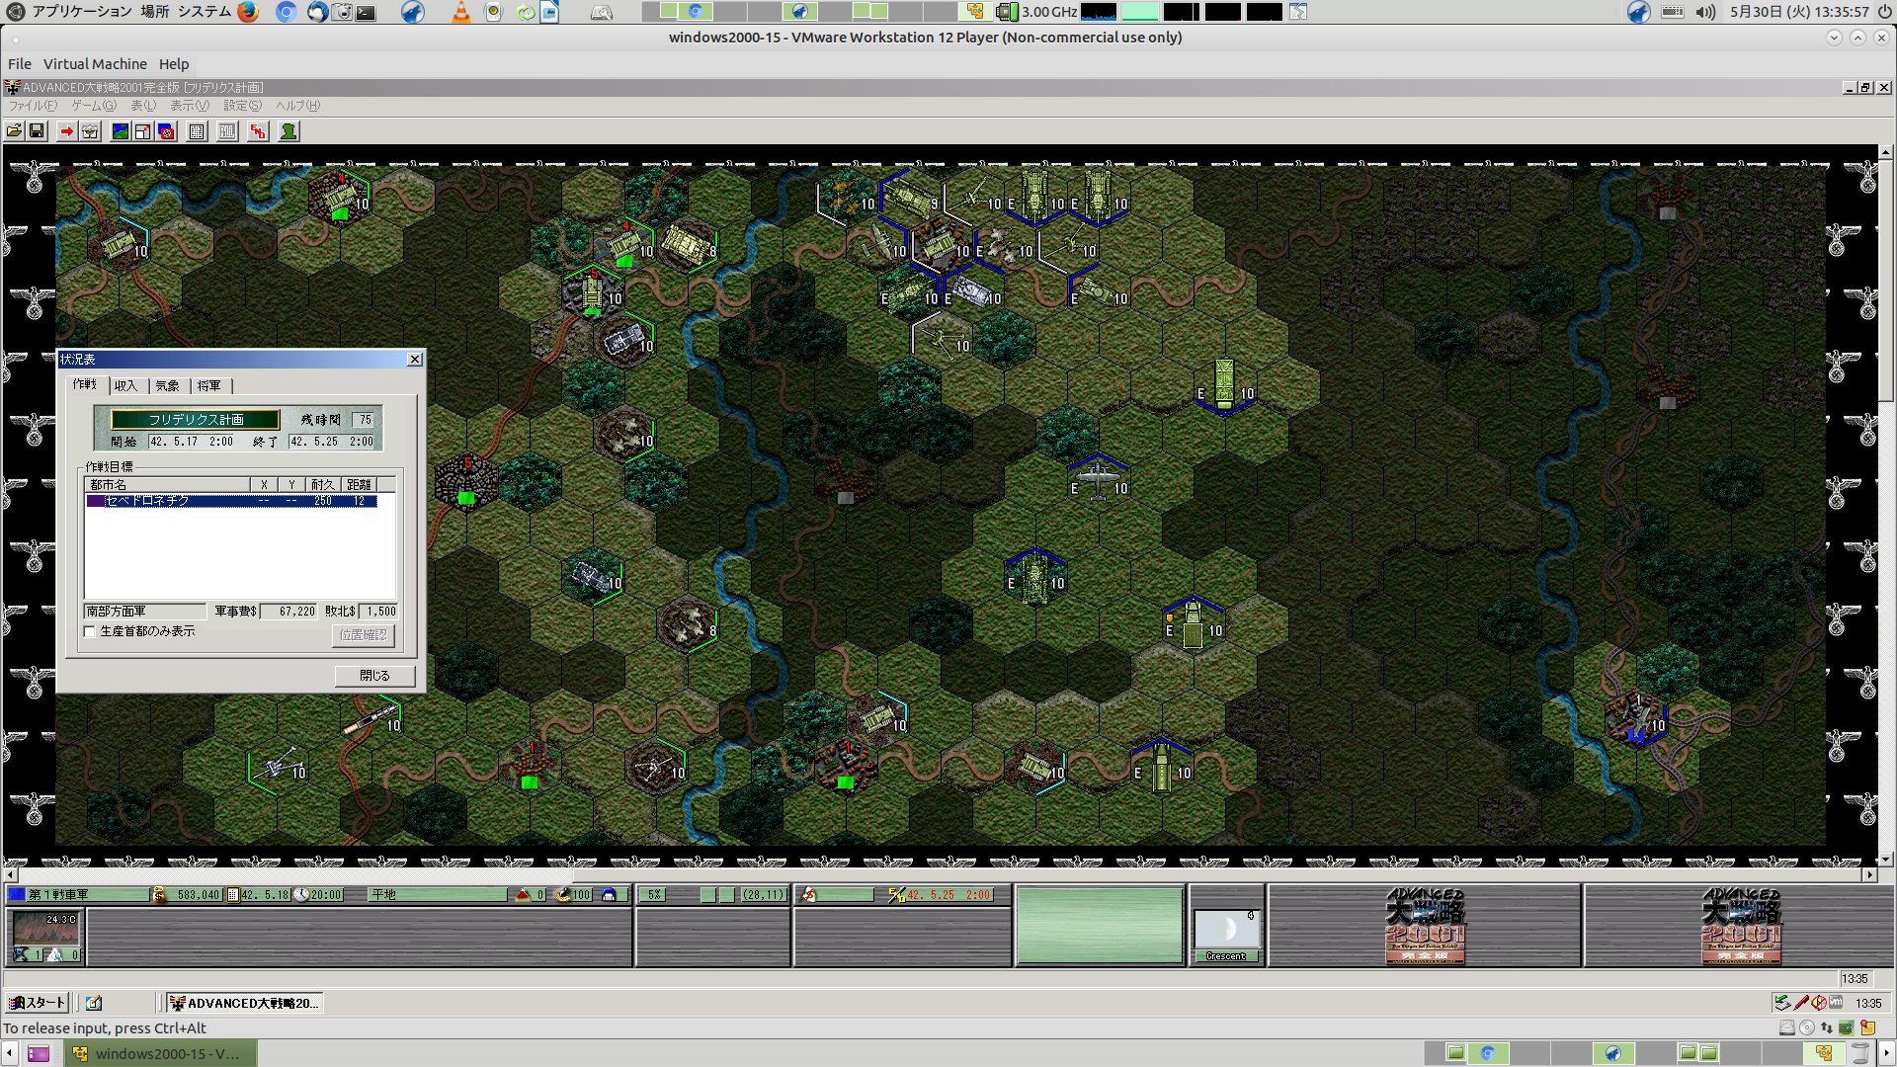Click the 軍事費 value 67,220
Viewport: 1897px width, 1067px height.
click(x=289, y=612)
